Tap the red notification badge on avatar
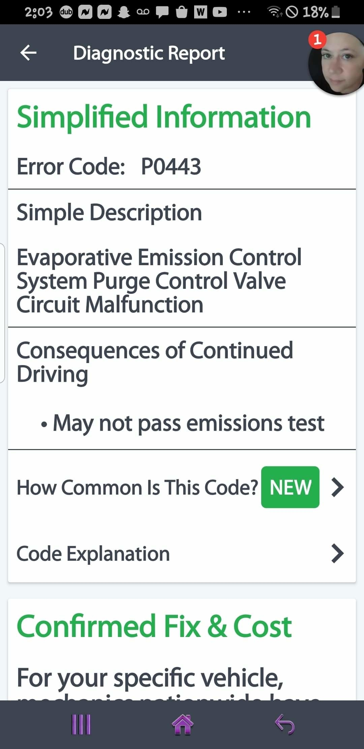The image size is (364, 749). (317, 40)
